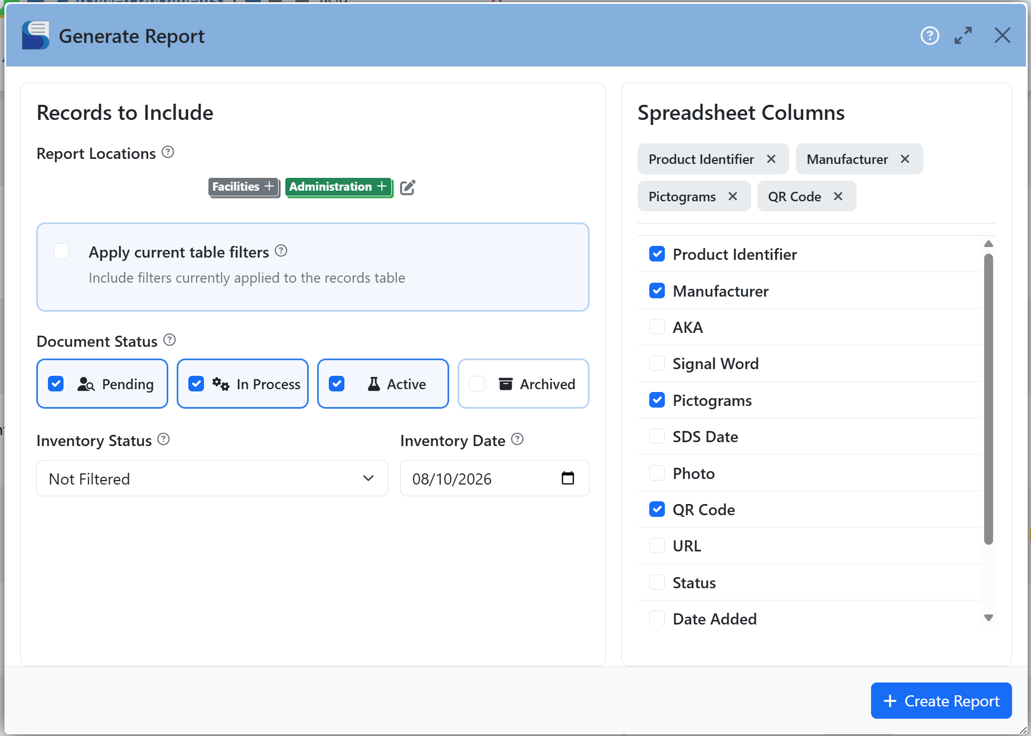Show help for table filters option
The image size is (1031, 736).
[281, 251]
